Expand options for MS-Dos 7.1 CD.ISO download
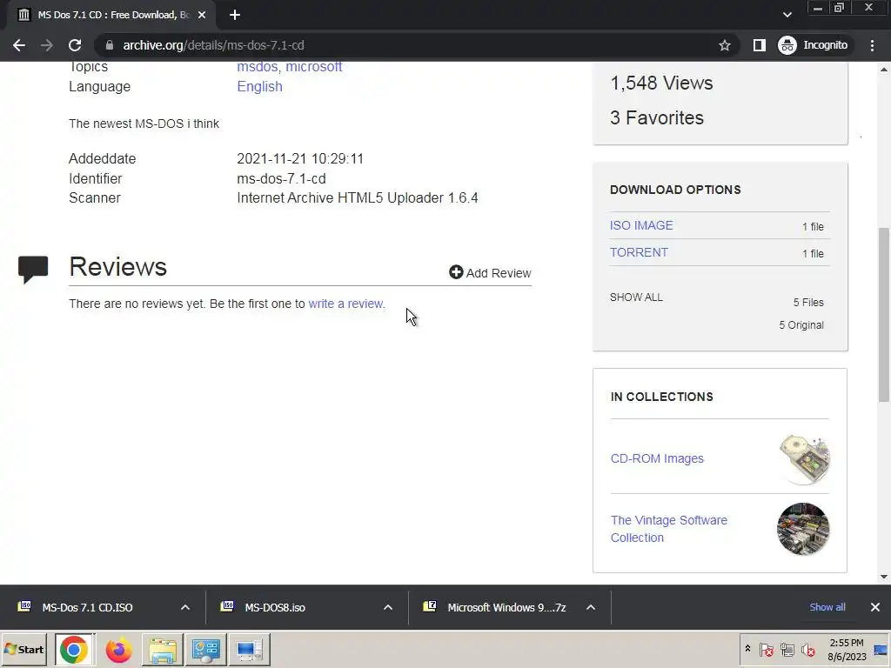891x668 pixels. 185,608
